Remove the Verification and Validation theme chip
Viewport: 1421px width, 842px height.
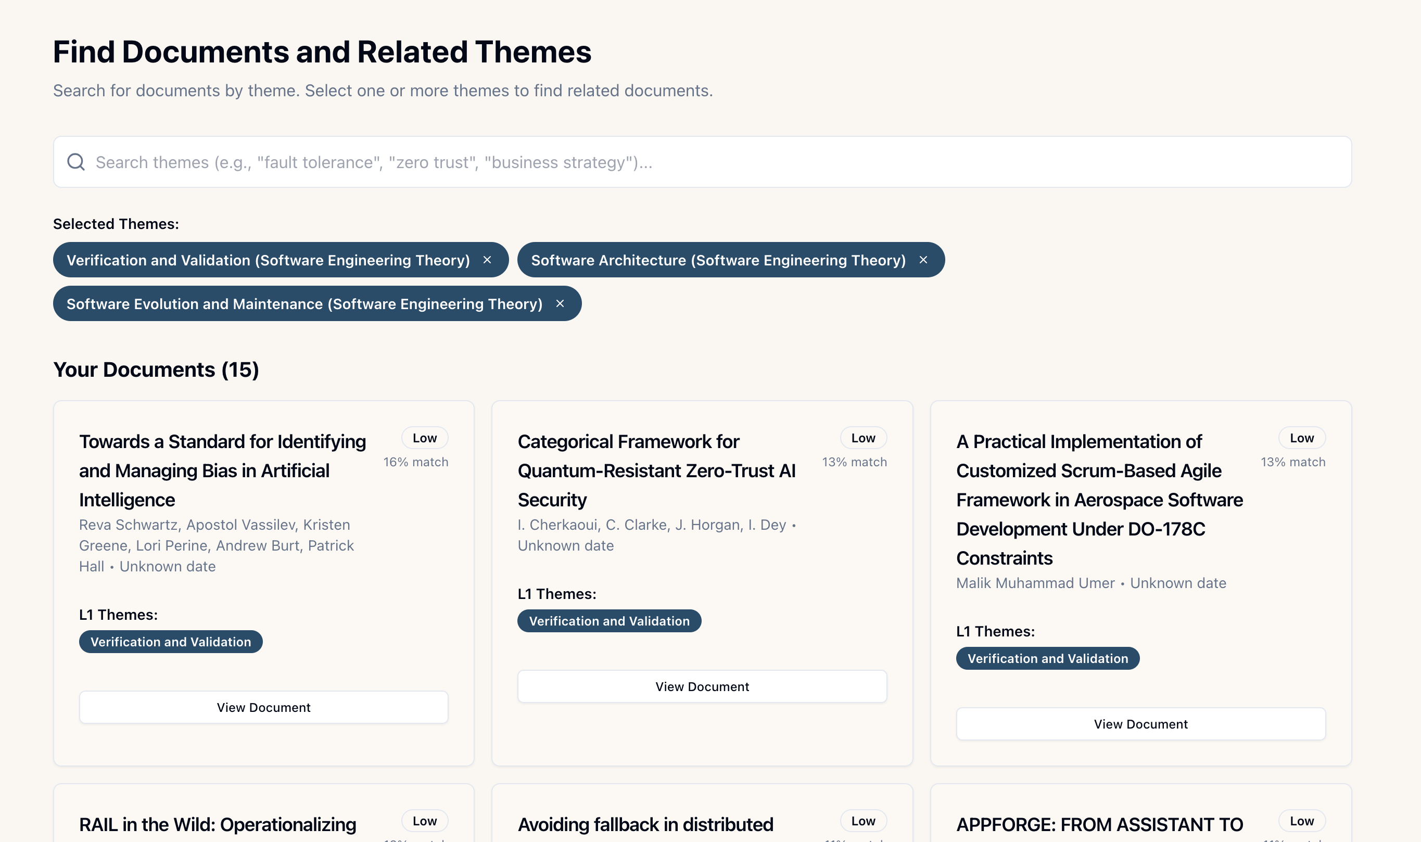(488, 260)
